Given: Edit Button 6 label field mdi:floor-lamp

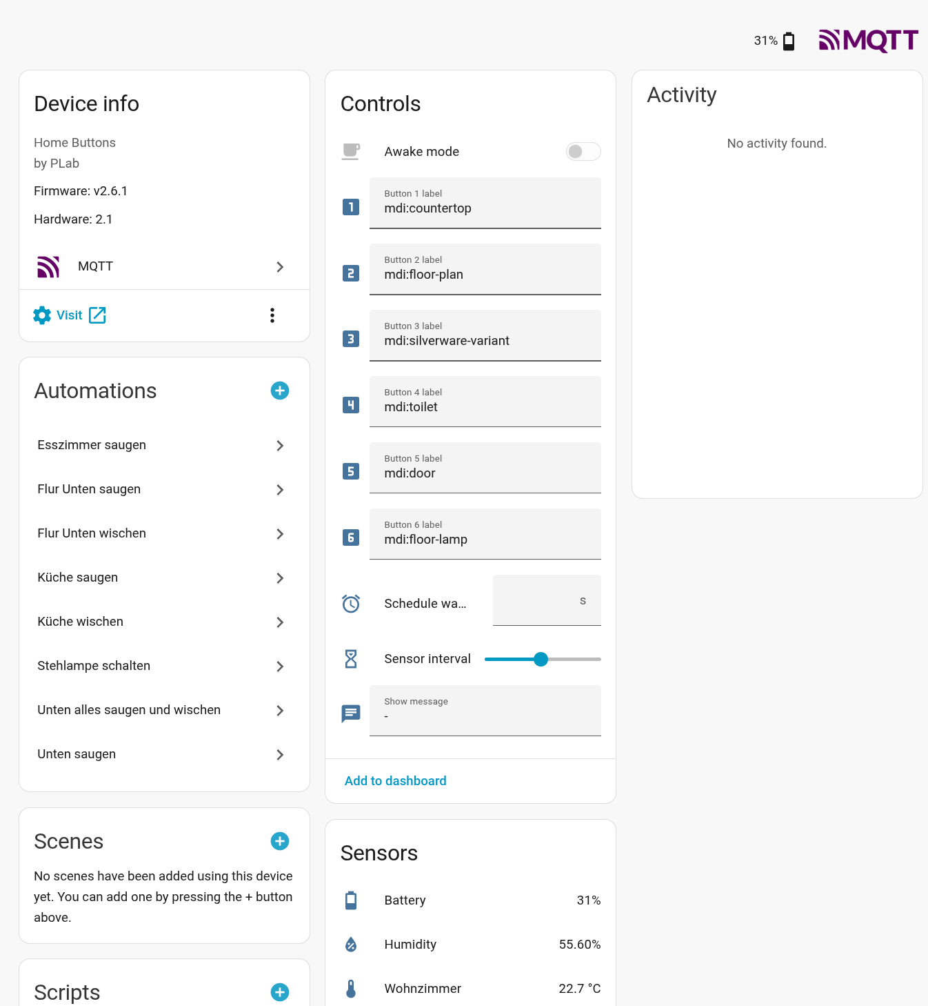Looking at the screenshot, I should click(485, 534).
